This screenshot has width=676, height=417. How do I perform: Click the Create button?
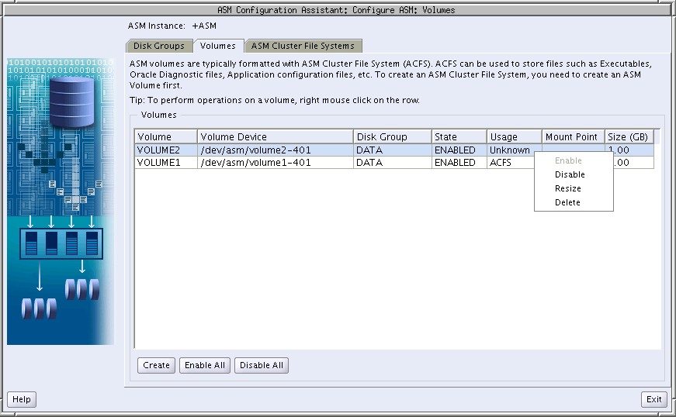(156, 365)
